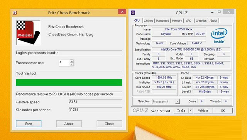Screen dimensions: 247x140
Task: Click OK in CPU-Z
Action: [x=223, y=111]
